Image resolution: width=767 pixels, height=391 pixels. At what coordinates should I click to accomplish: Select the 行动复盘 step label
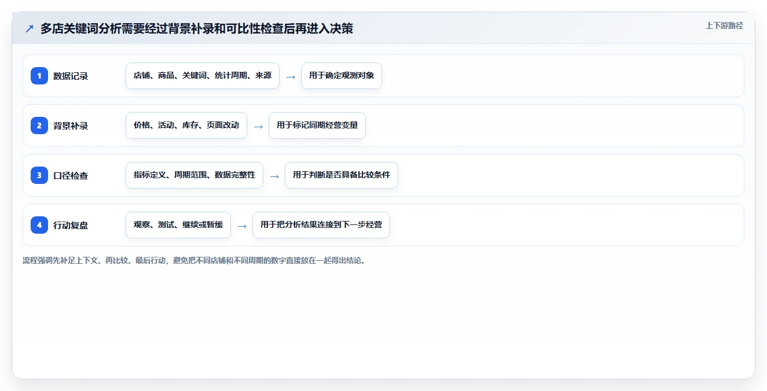pos(71,225)
